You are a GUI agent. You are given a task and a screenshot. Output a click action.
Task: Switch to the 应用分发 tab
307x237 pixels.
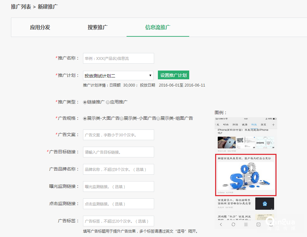(40, 27)
